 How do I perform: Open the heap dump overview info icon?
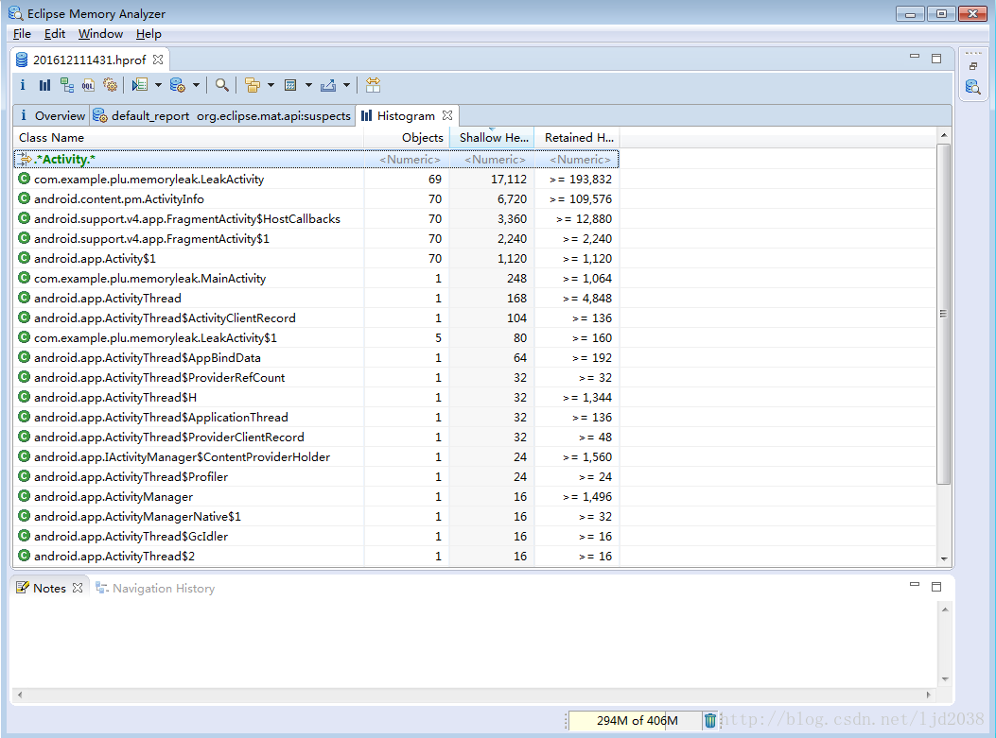click(x=23, y=85)
